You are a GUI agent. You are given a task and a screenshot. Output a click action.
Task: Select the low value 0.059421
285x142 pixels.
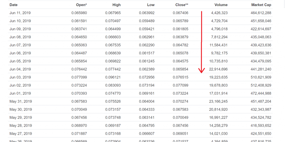point(147,29)
